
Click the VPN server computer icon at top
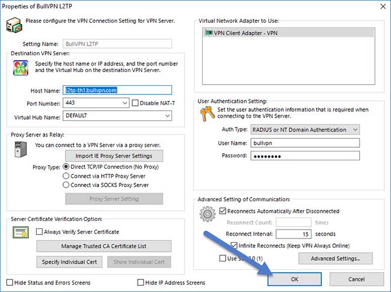point(14,25)
